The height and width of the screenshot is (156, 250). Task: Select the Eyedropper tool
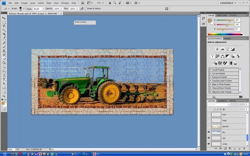pos(4,38)
